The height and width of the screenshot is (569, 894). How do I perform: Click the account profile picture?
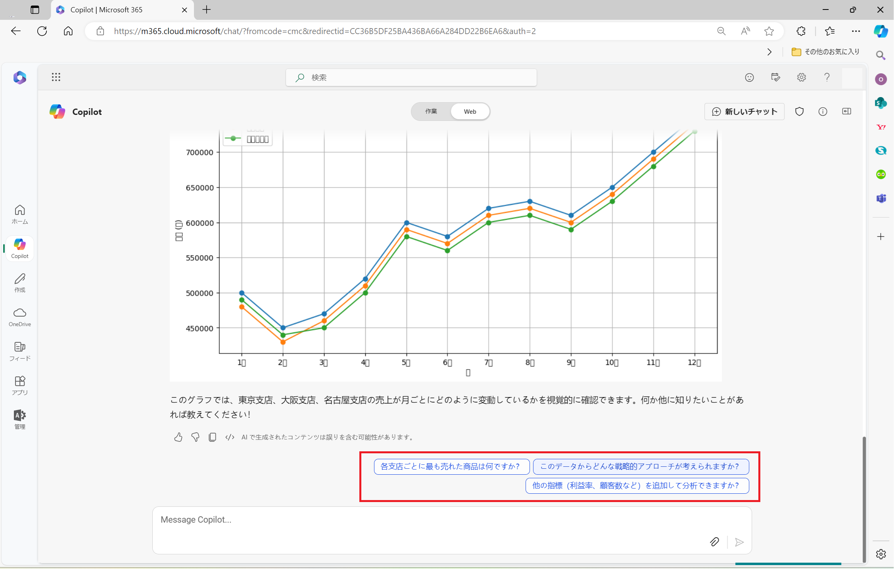click(x=852, y=77)
